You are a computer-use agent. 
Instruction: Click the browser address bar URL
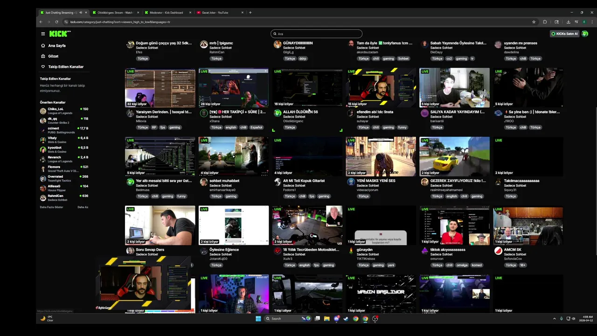[120, 22]
